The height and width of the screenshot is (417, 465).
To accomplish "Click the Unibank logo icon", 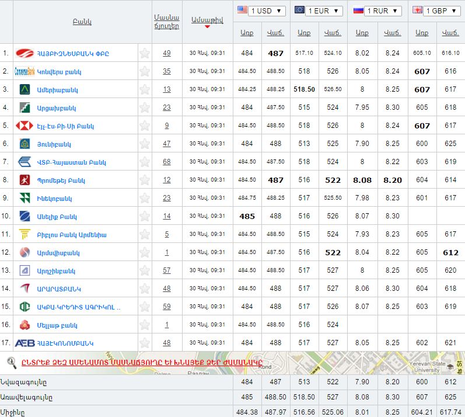I will (x=25, y=144).
